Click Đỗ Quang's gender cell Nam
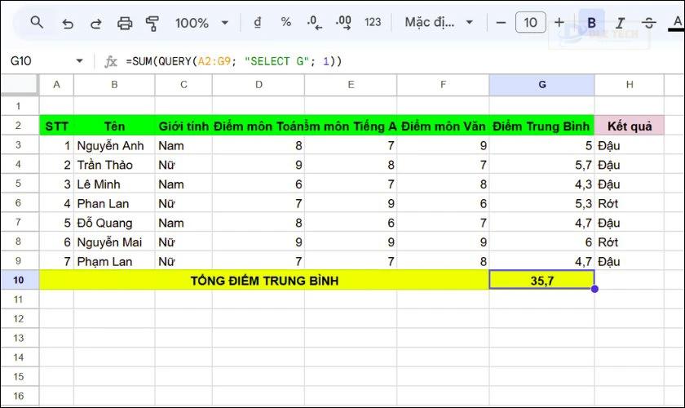Image resolution: width=685 pixels, height=408 pixels. [x=183, y=223]
